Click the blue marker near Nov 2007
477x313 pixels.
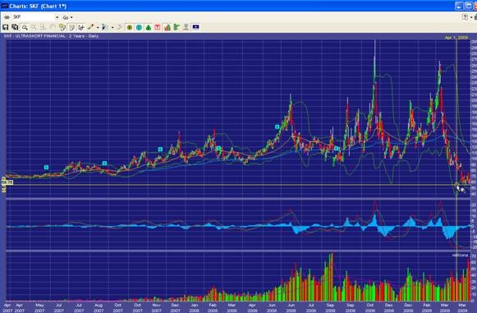[160, 150]
